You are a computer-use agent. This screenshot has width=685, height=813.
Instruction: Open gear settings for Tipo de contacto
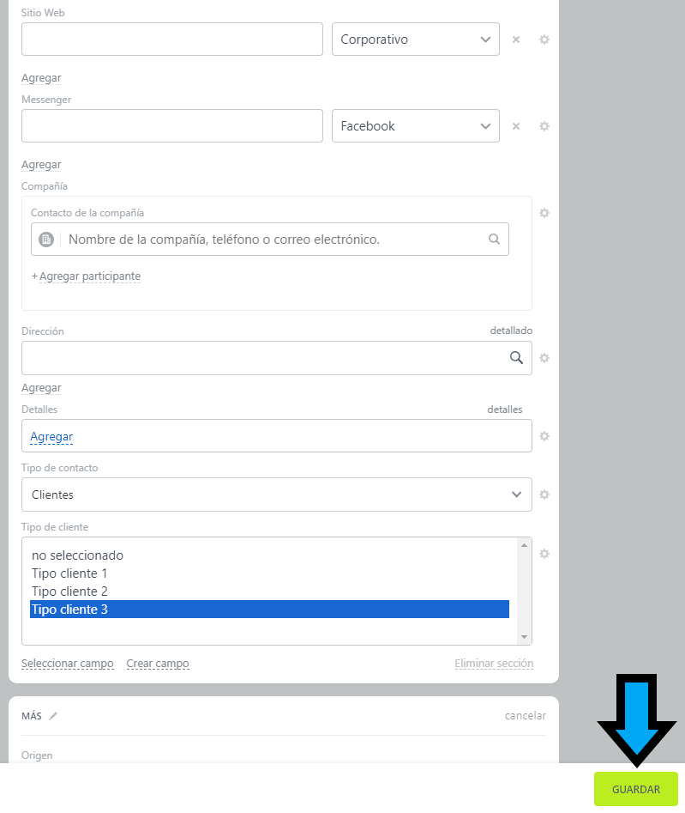(x=544, y=494)
